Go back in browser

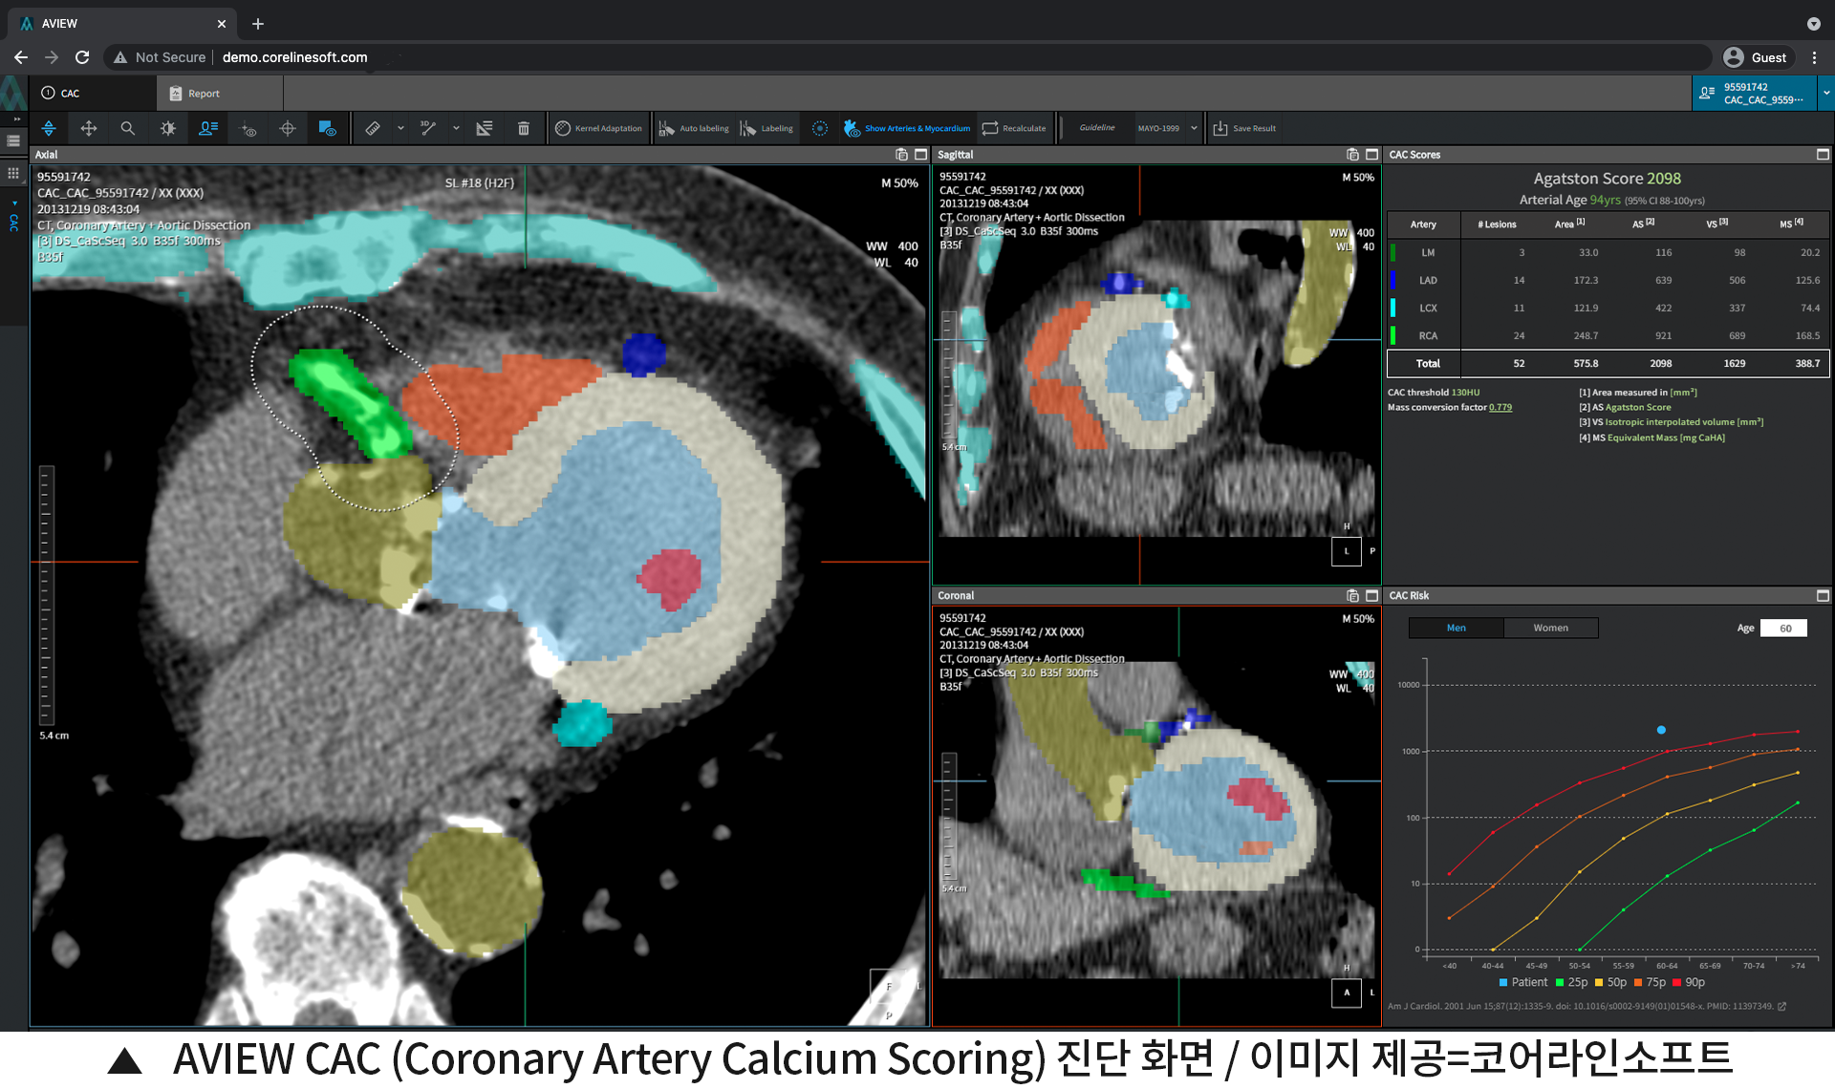coord(21,57)
